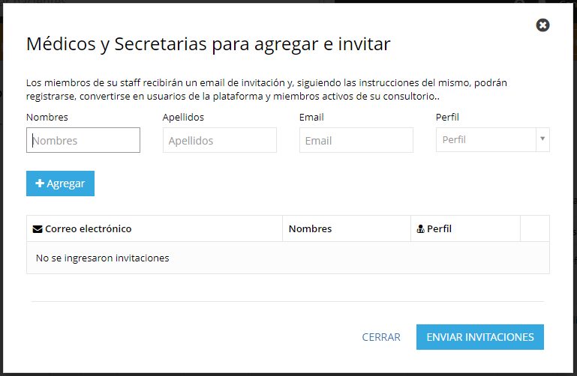This screenshot has width=577, height=376.
Task: Send invitations with ENVIAR INVITACIONES
Action: [x=480, y=337]
